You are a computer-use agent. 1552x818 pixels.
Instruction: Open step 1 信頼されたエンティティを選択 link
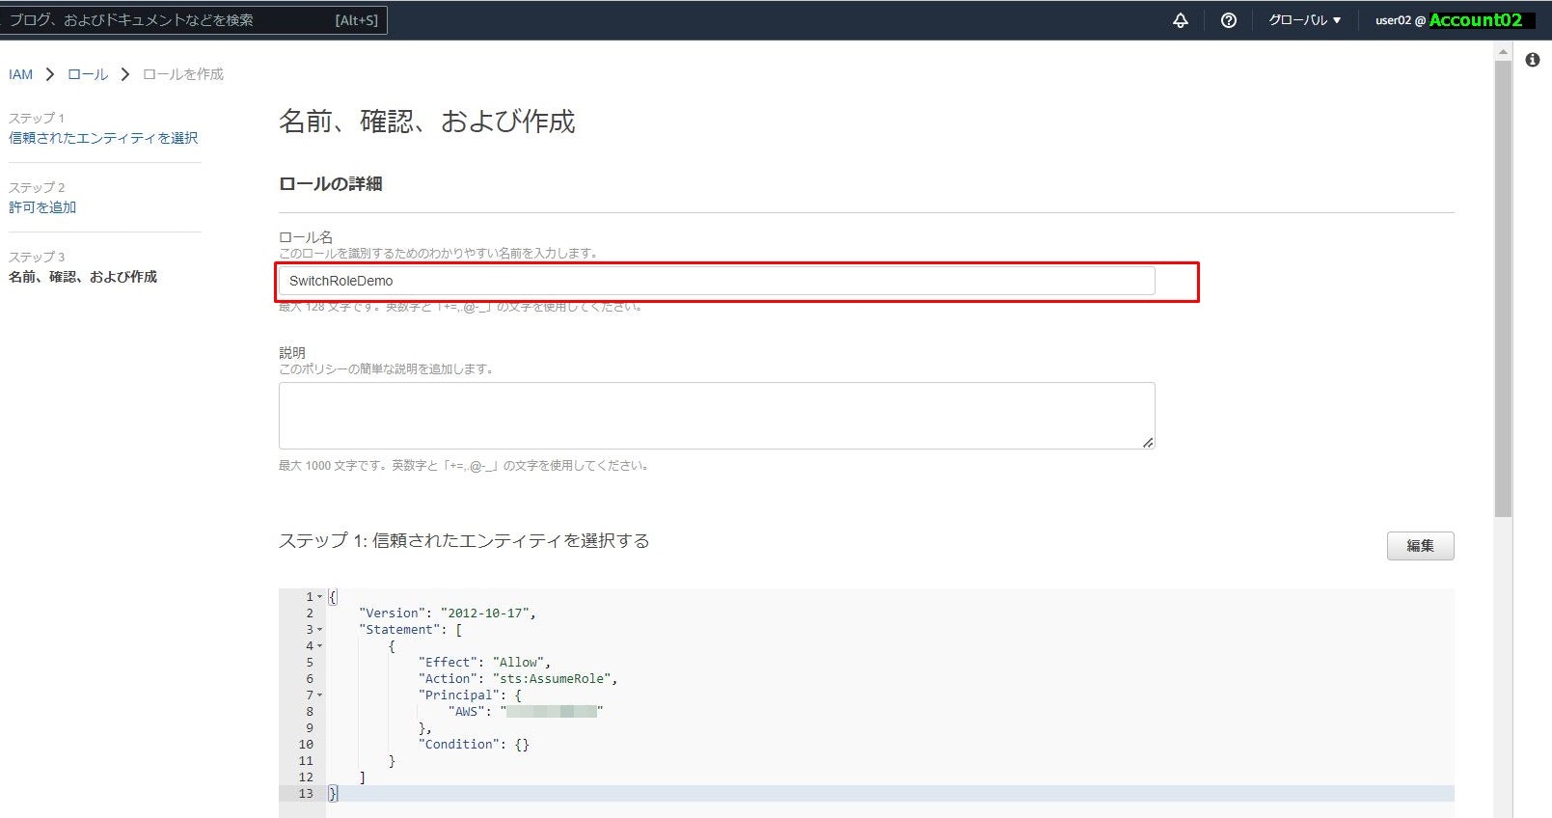103,138
